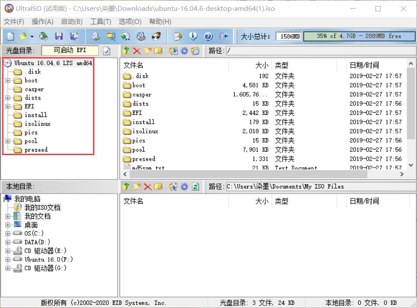Click the red X Delete icon in image toolbar
The image size is (417, 308).
coord(137,51)
